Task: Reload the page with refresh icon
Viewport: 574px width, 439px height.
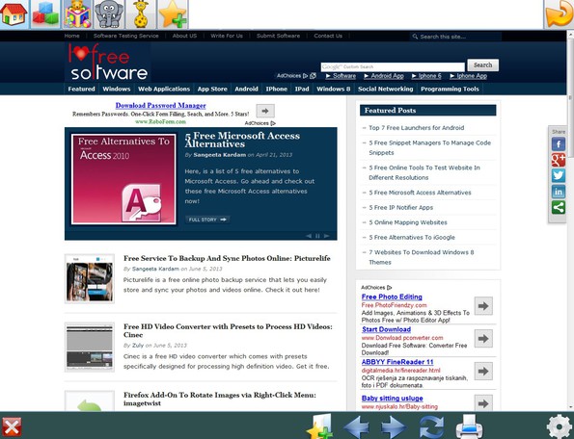Action: coord(431,426)
